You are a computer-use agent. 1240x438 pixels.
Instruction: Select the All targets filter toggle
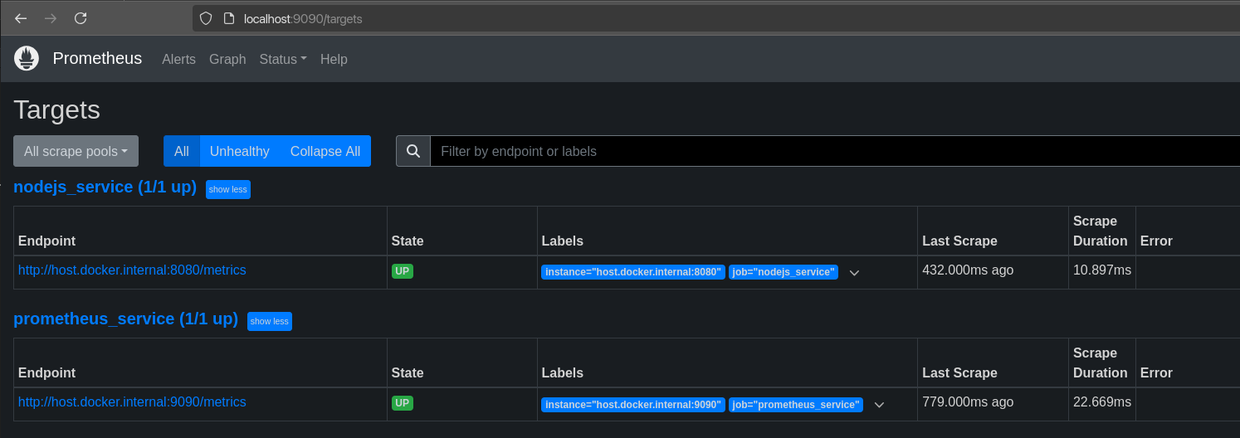182,151
